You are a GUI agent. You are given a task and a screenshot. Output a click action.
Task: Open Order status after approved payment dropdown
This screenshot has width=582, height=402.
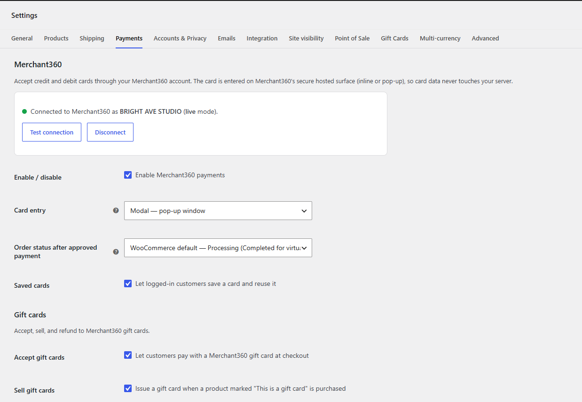[x=218, y=248]
